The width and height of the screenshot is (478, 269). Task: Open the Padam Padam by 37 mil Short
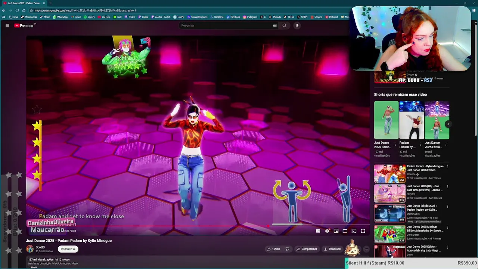[412, 120]
